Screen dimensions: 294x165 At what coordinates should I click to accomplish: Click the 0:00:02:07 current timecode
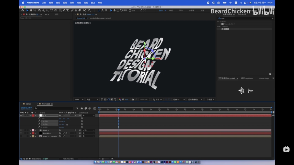[26, 108]
